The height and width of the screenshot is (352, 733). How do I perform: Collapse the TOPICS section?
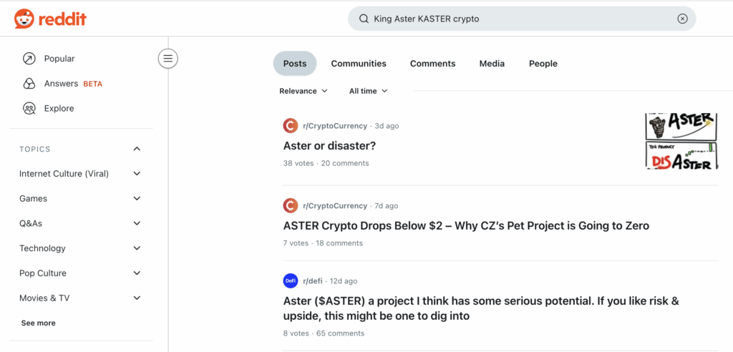pos(137,149)
